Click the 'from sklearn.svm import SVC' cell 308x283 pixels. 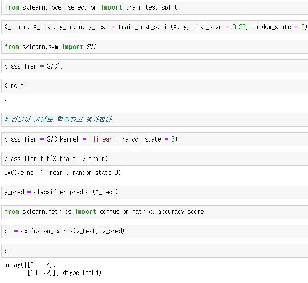[x=155, y=47]
